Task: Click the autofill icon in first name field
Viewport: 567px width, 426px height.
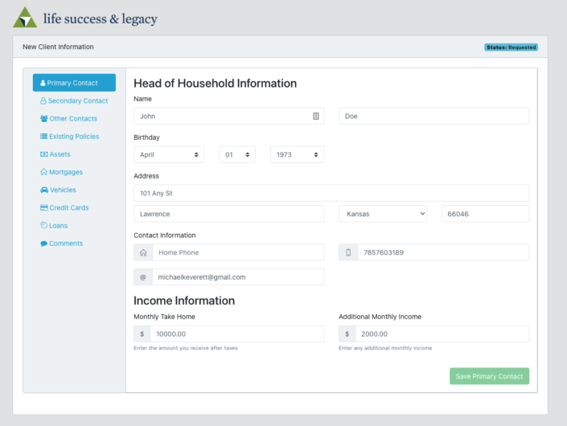Action: coord(316,117)
